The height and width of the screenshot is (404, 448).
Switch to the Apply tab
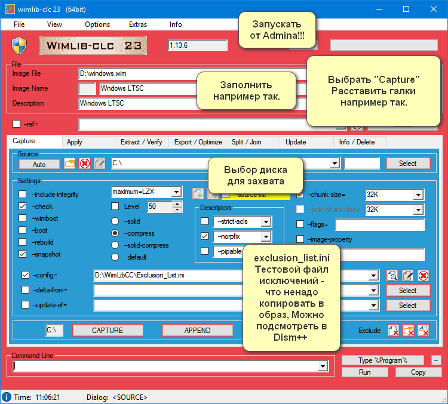88,142
